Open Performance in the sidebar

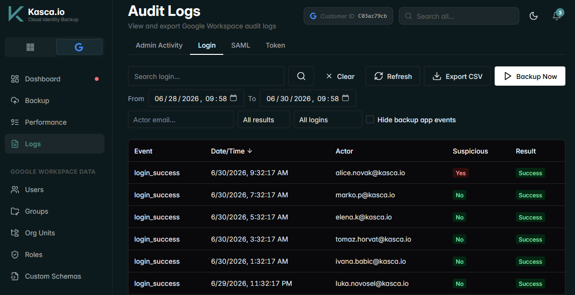point(55,122)
